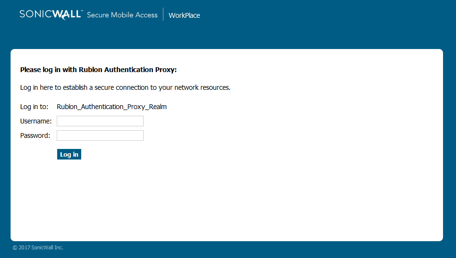Click the Secure Mobile Access header text

pyautogui.click(x=122, y=15)
